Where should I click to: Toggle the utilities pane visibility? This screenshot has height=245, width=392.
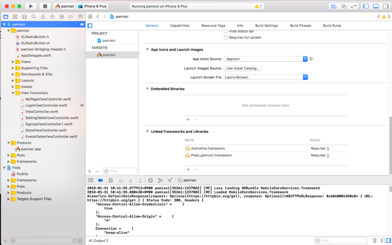coord(386,6)
